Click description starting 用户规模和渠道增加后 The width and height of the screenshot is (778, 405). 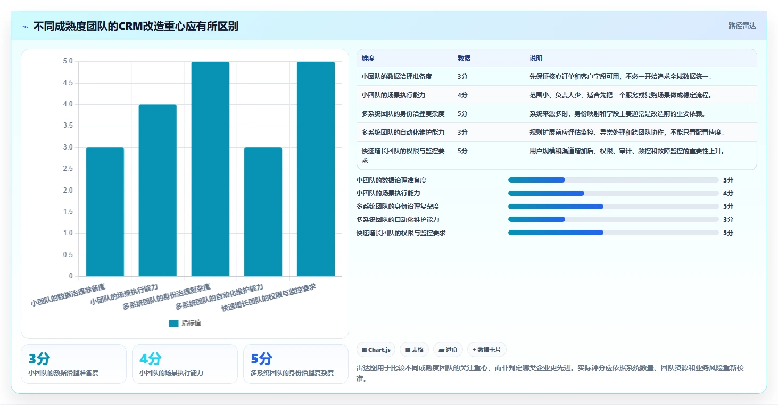(627, 151)
